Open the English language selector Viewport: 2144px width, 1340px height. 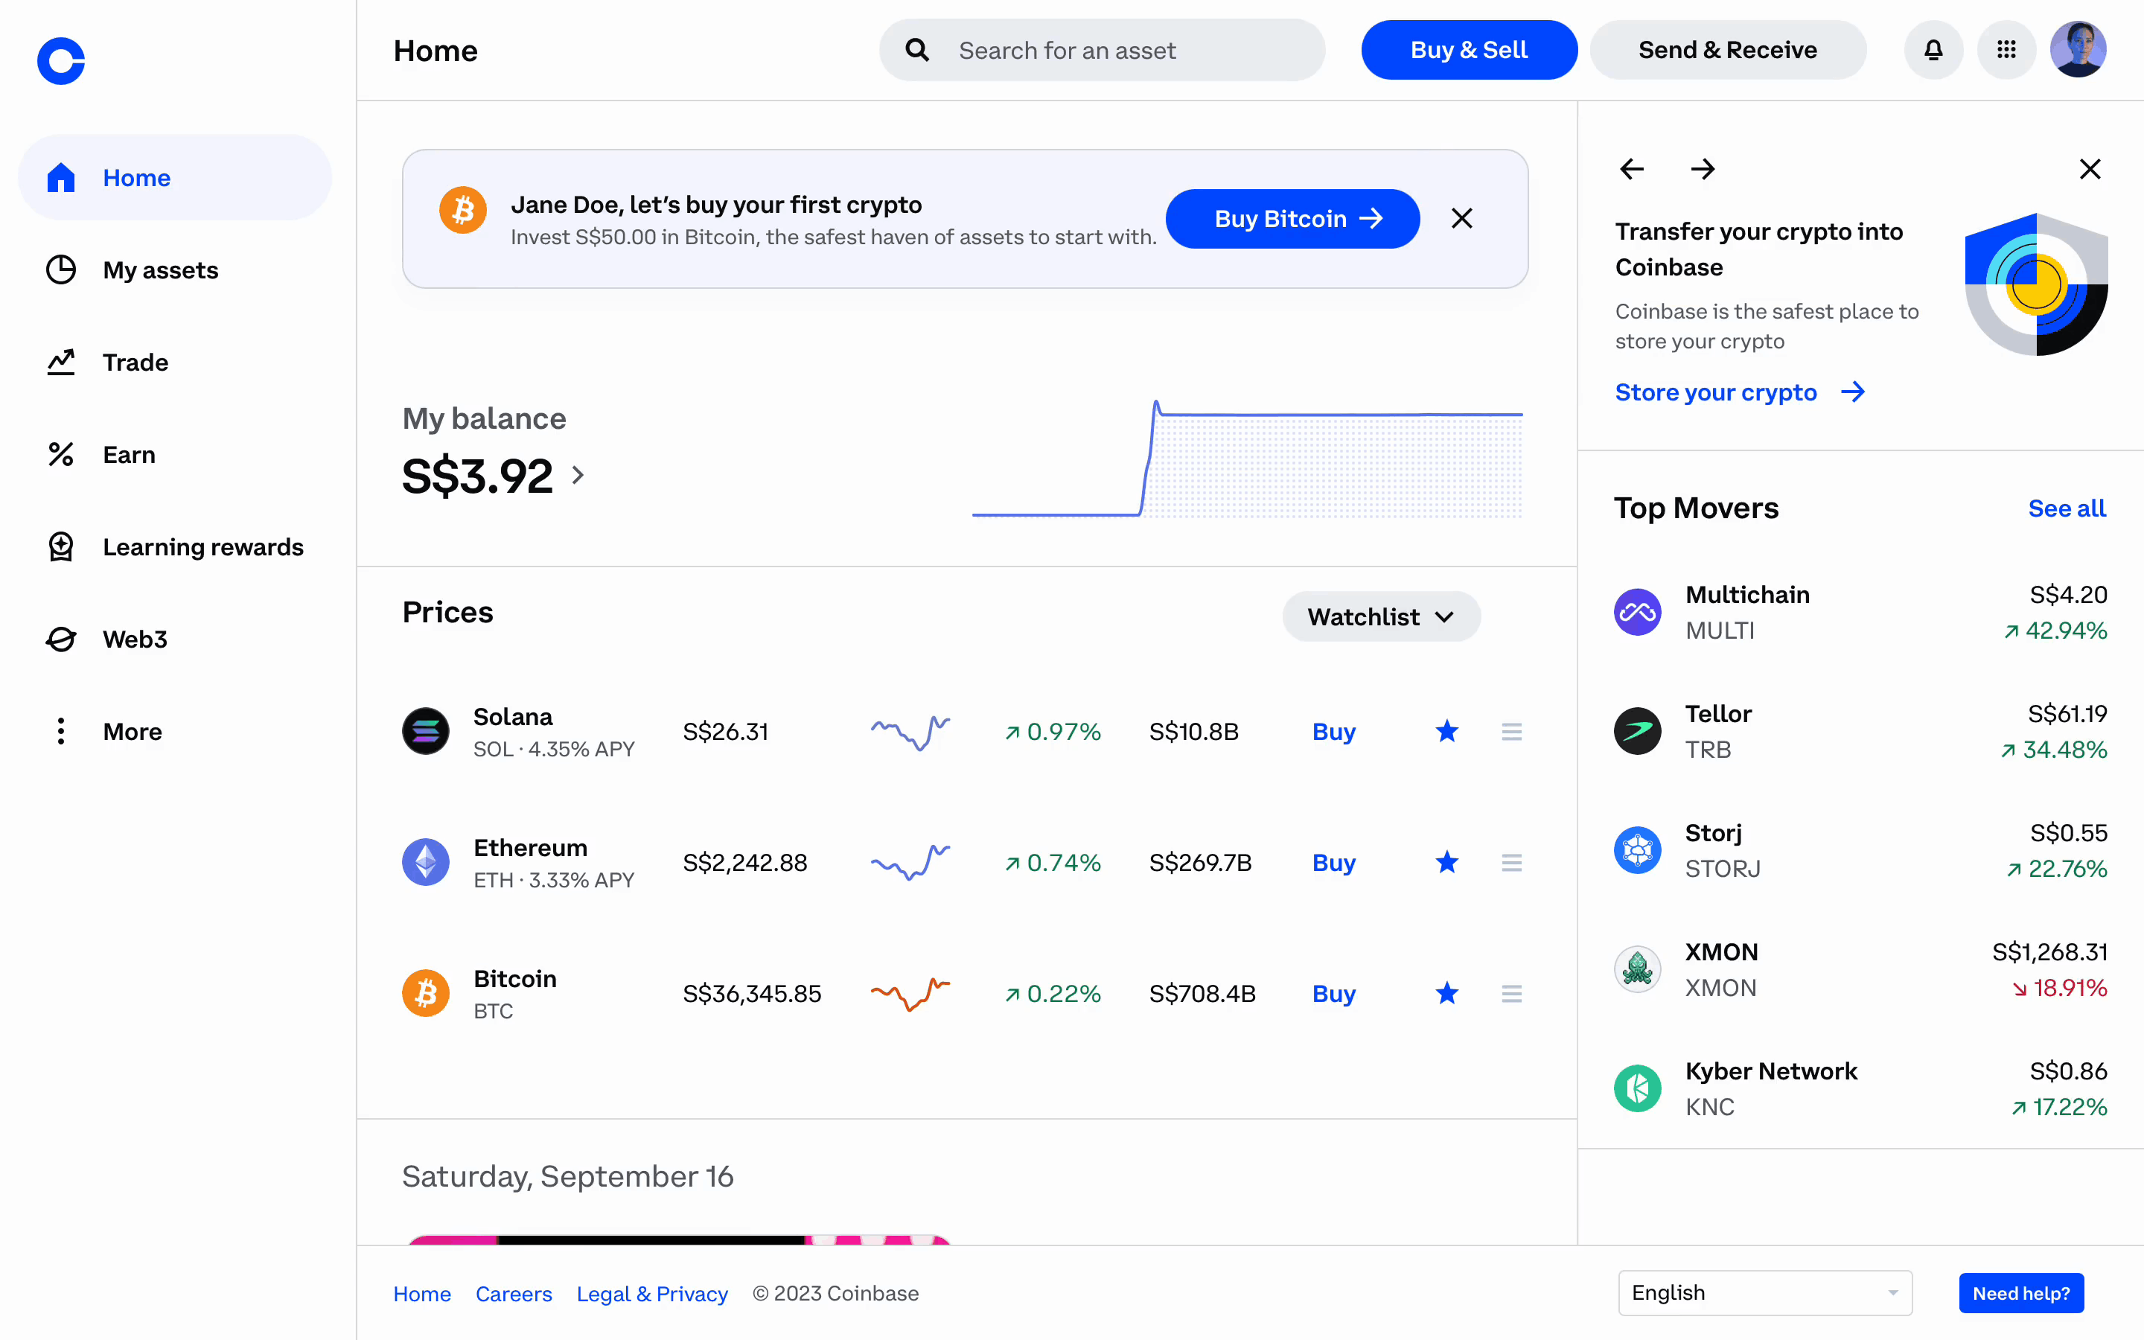[1764, 1293]
